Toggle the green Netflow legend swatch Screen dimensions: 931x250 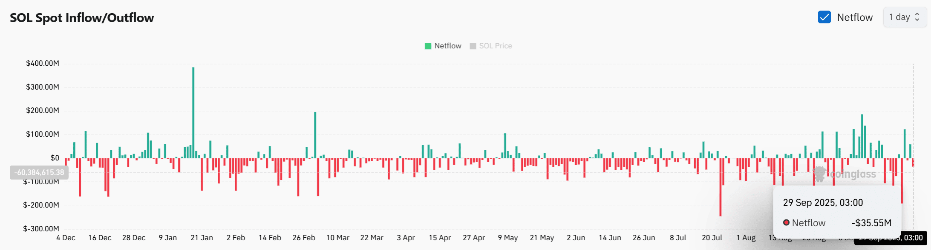point(428,46)
